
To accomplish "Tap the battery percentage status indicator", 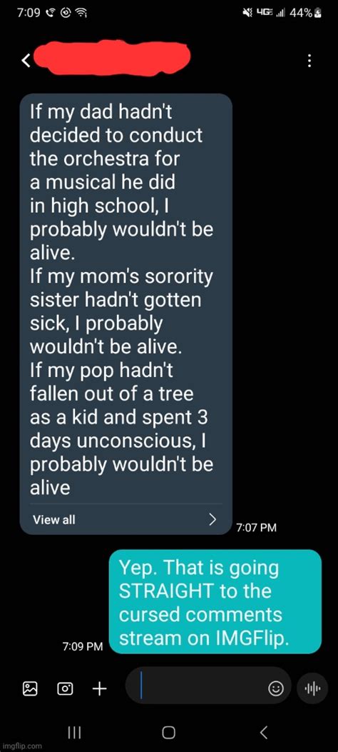I will click(305, 14).
